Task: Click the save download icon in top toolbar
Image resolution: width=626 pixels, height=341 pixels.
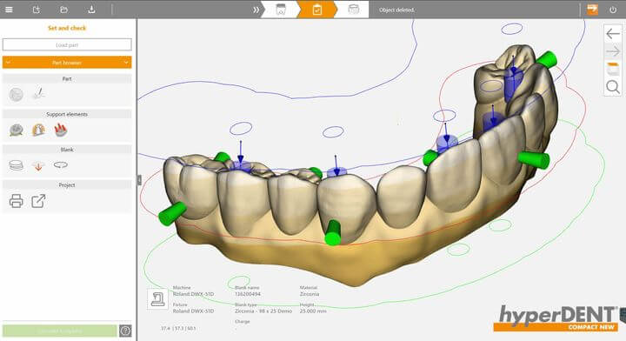Action: pyautogui.click(x=92, y=10)
